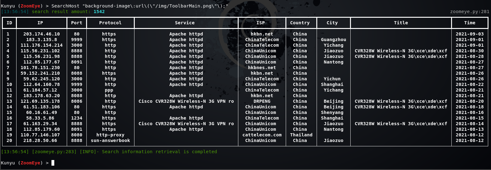Click the Title column header
Viewport: 491px width, 170px height.
point(401,23)
